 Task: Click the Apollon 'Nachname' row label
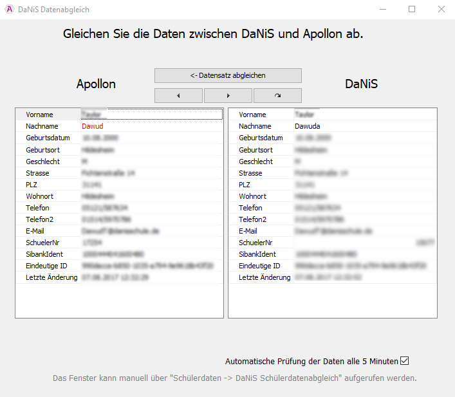pyautogui.click(x=42, y=126)
